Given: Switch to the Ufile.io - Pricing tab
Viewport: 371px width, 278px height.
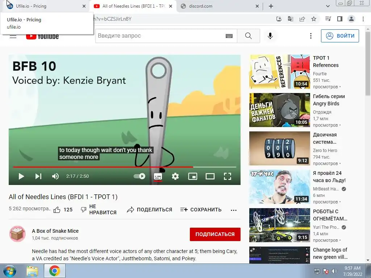Looking at the screenshot, I should (x=45, y=6).
